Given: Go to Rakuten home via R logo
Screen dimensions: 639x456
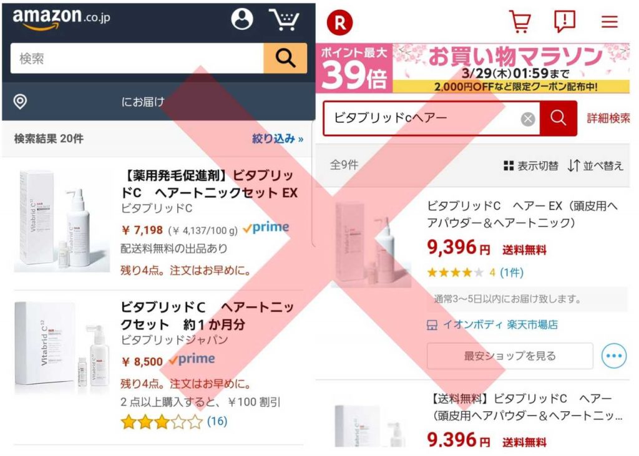Looking at the screenshot, I should [x=339, y=22].
